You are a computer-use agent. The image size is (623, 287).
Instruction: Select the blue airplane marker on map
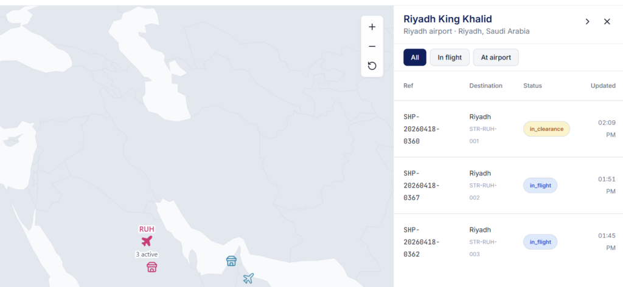(x=248, y=279)
